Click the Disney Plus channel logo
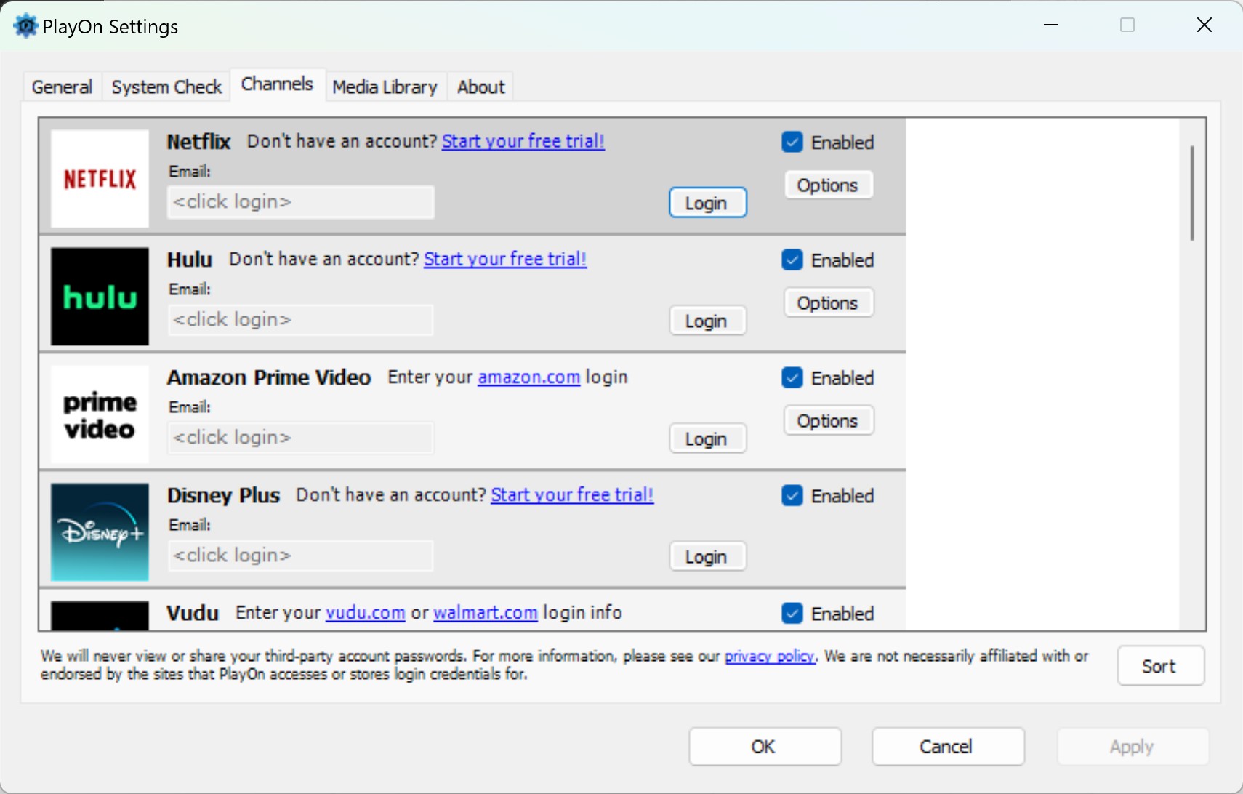Image resolution: width=1243 pixels, height=794 pixels. [x=100, y=532]
